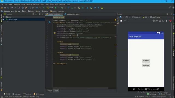Click the red error warning icon in preview

[170, 21]
